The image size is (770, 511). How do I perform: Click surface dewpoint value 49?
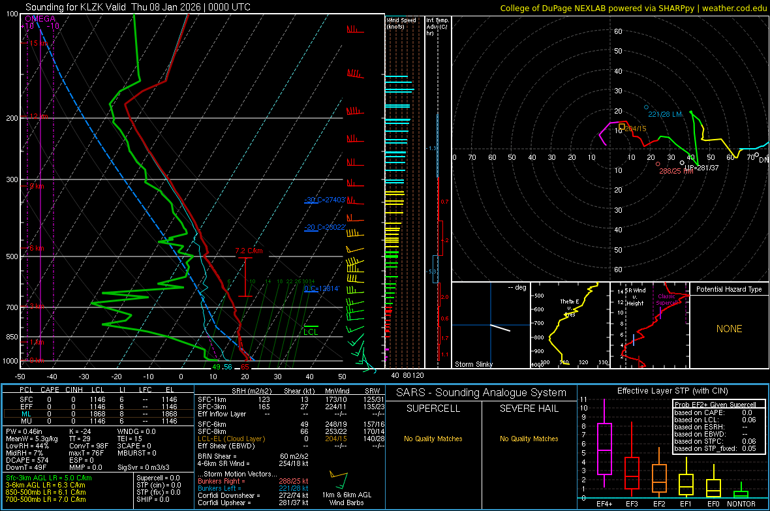click(x=216, y=367)
